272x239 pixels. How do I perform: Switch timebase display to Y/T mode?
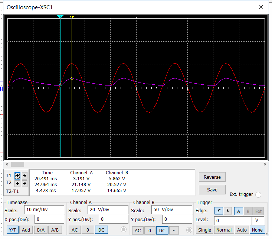13,230
